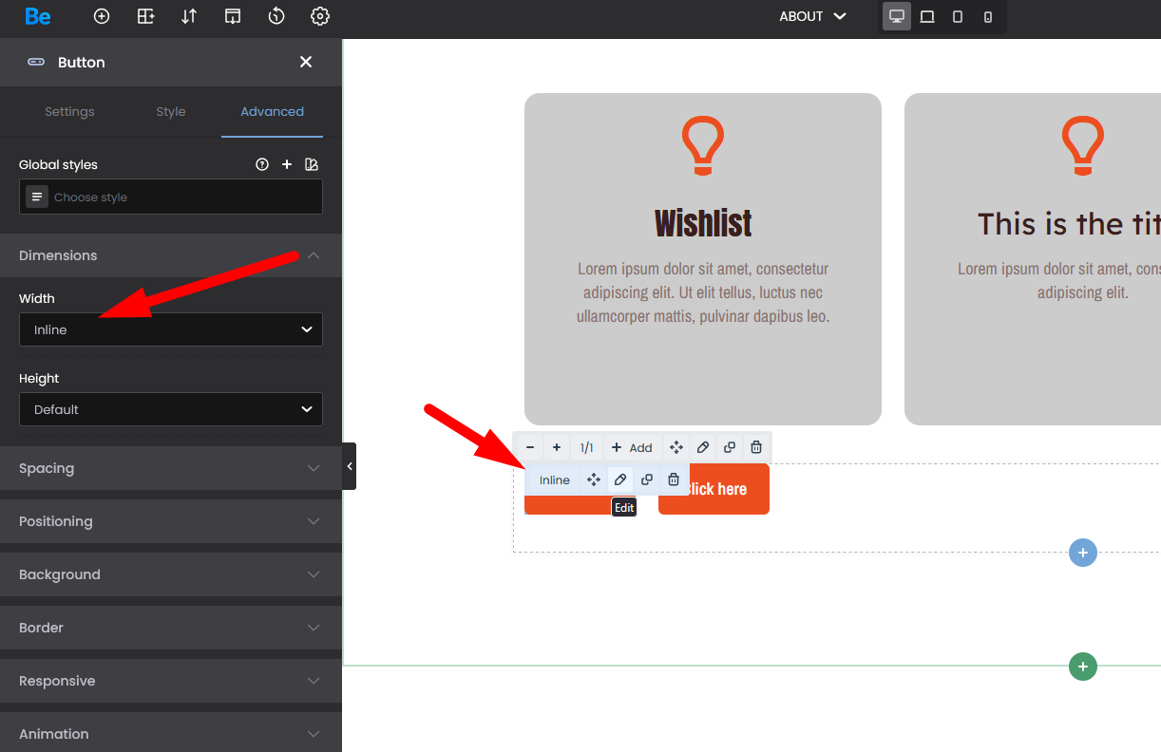
Task: Increase wrap size with plus
Action: click(557, 447)
